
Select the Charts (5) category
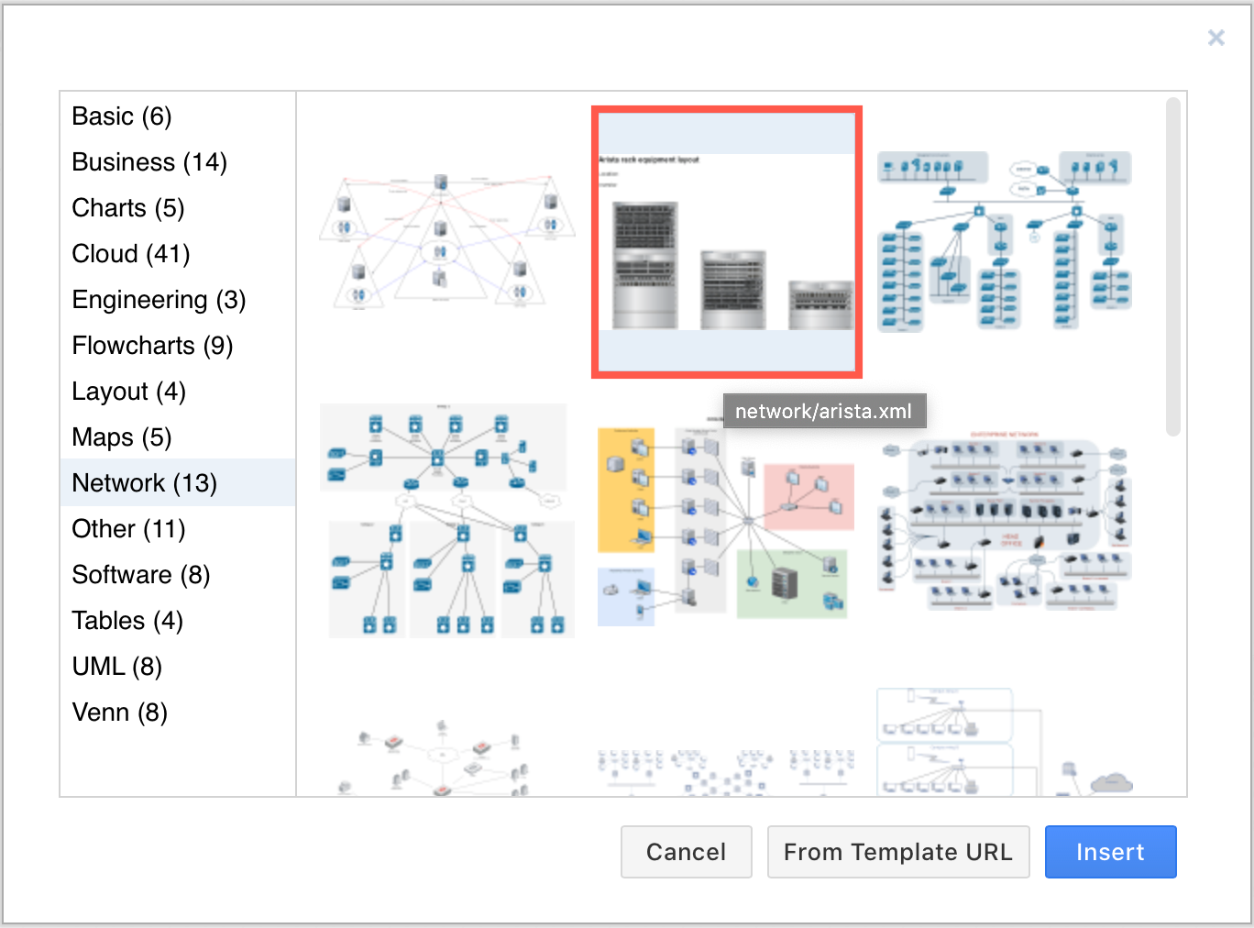pos(128,208)
